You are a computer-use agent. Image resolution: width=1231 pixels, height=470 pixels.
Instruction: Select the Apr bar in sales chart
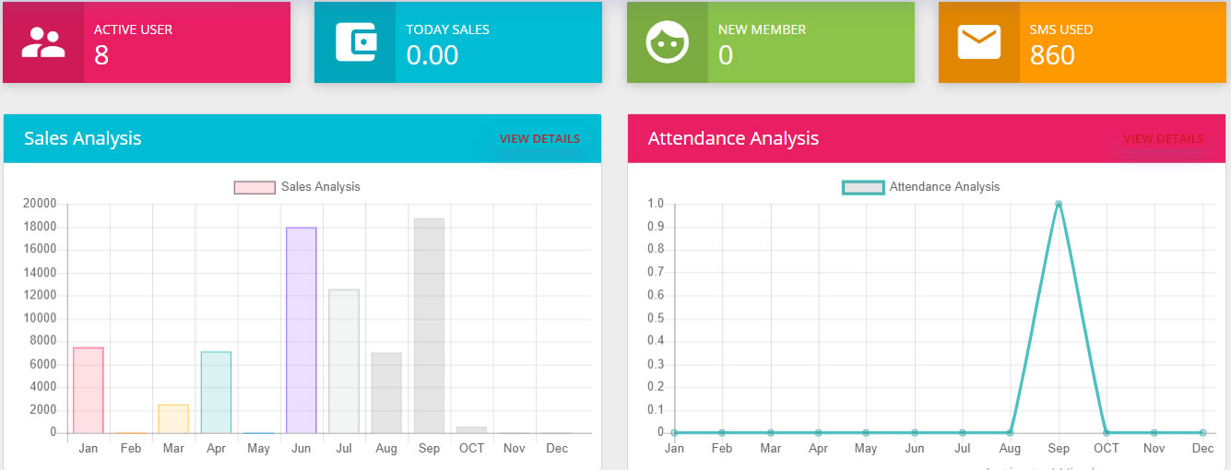click(216, 393)
